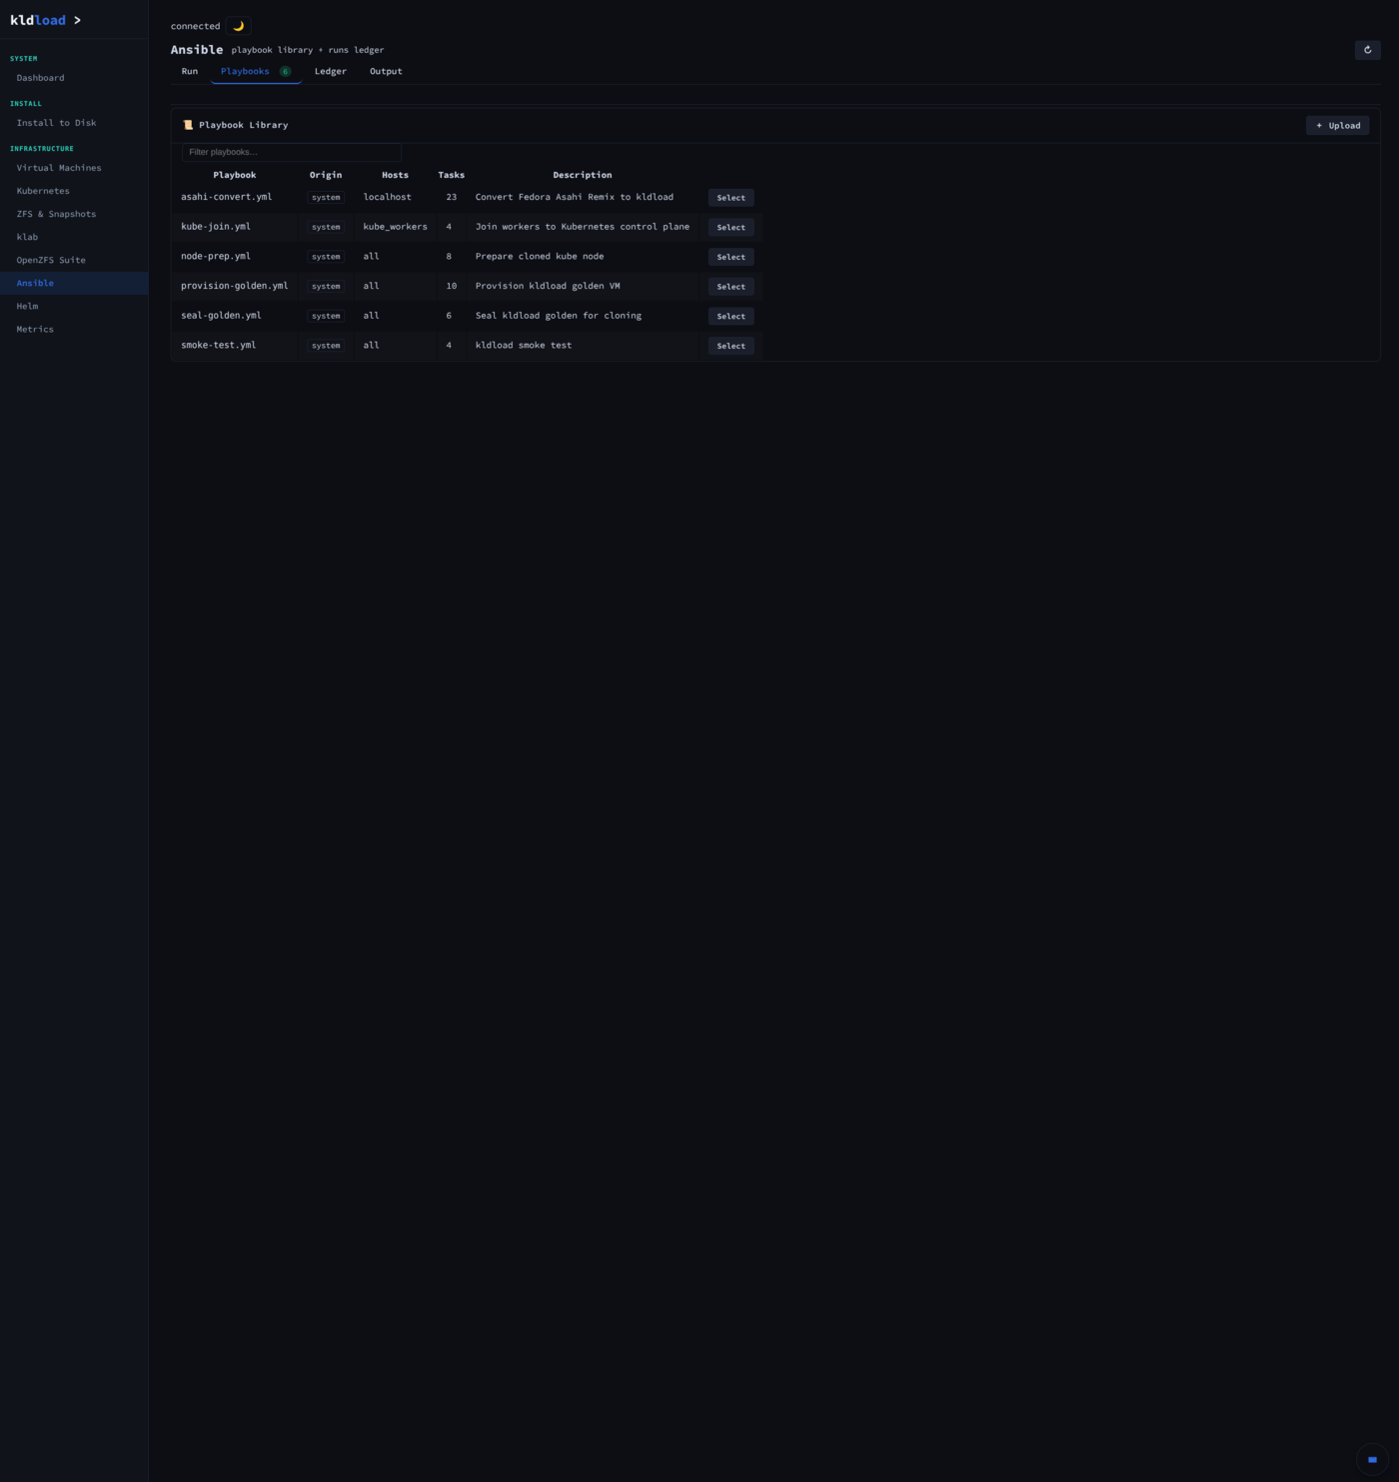Click the Playbook Library scroll icon
This screenshot has width=1399, height=1482.
188,125
